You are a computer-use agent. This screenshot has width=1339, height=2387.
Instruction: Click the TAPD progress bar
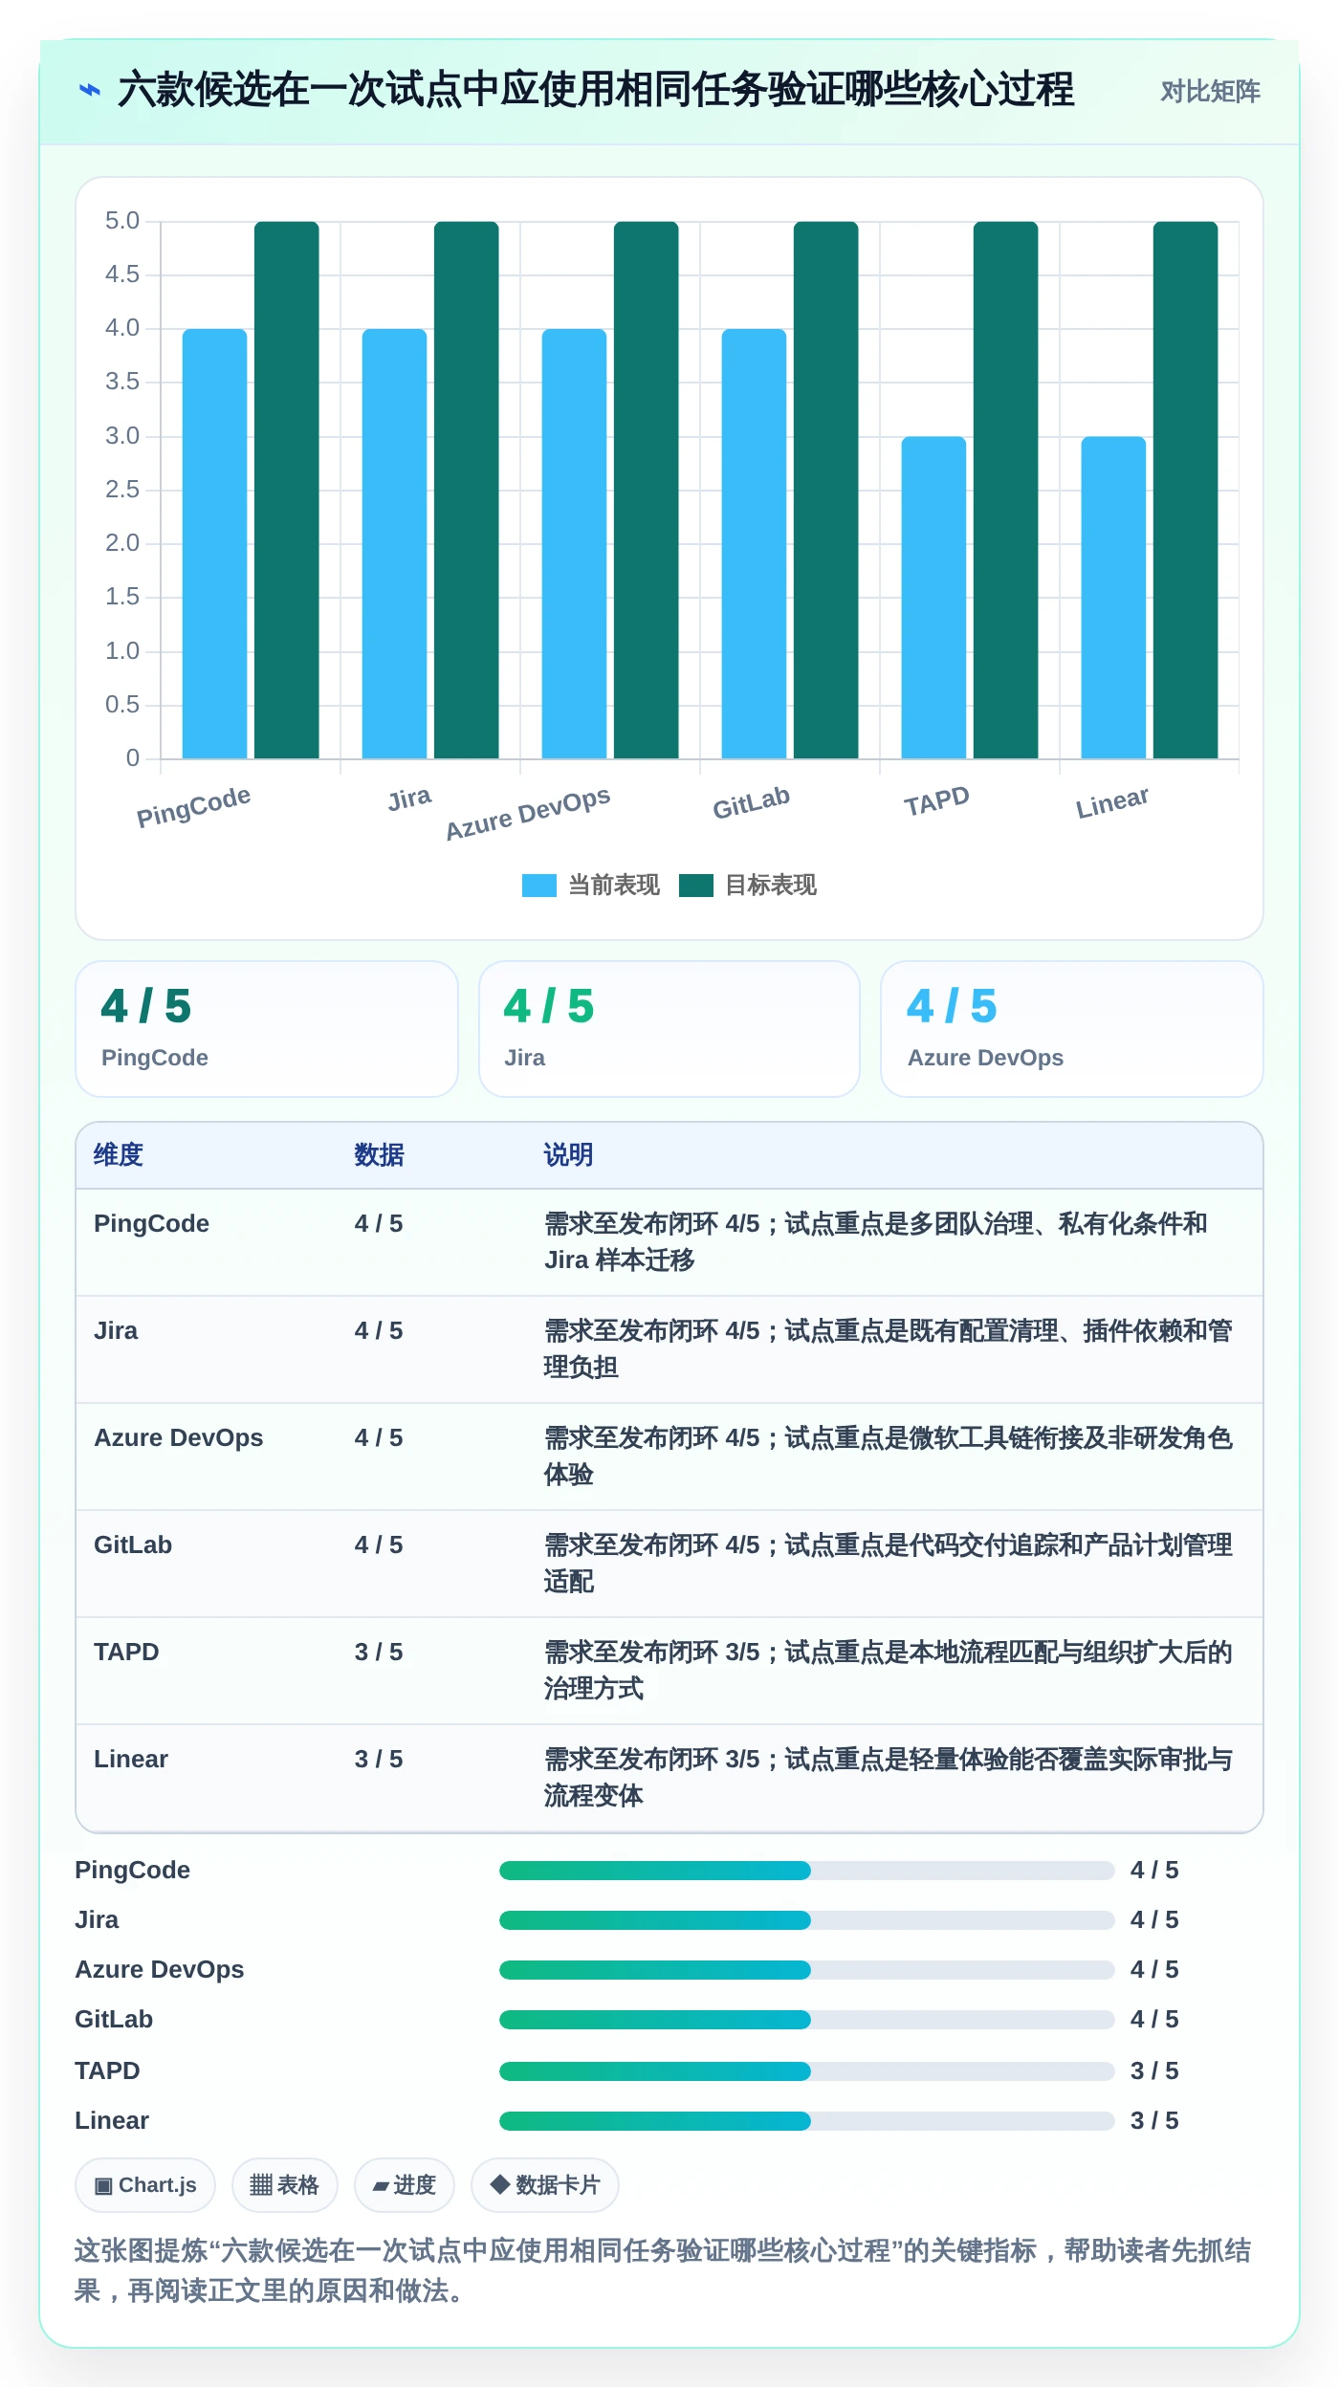point(807,2071)
